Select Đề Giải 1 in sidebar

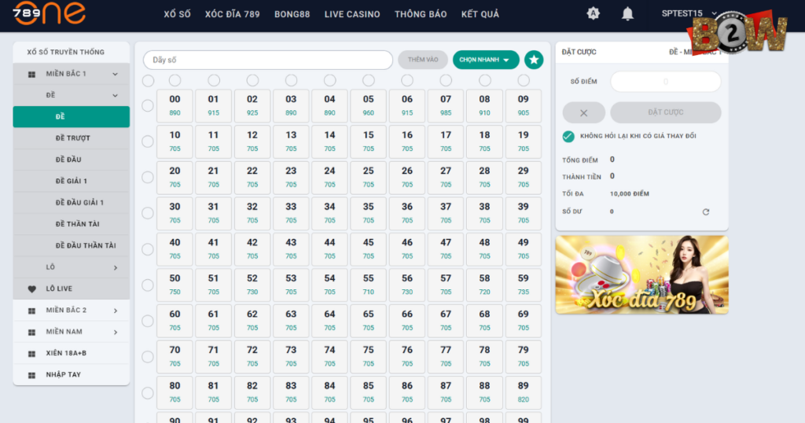coord(72,181)
